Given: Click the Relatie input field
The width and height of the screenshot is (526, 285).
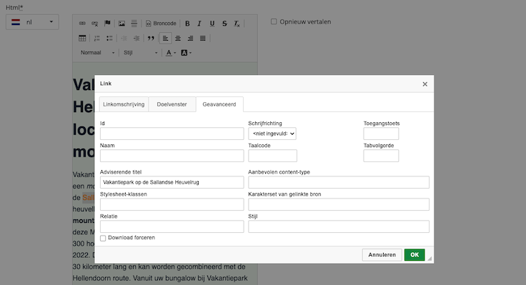Looking at the screenshot, I should click(172, 226).
